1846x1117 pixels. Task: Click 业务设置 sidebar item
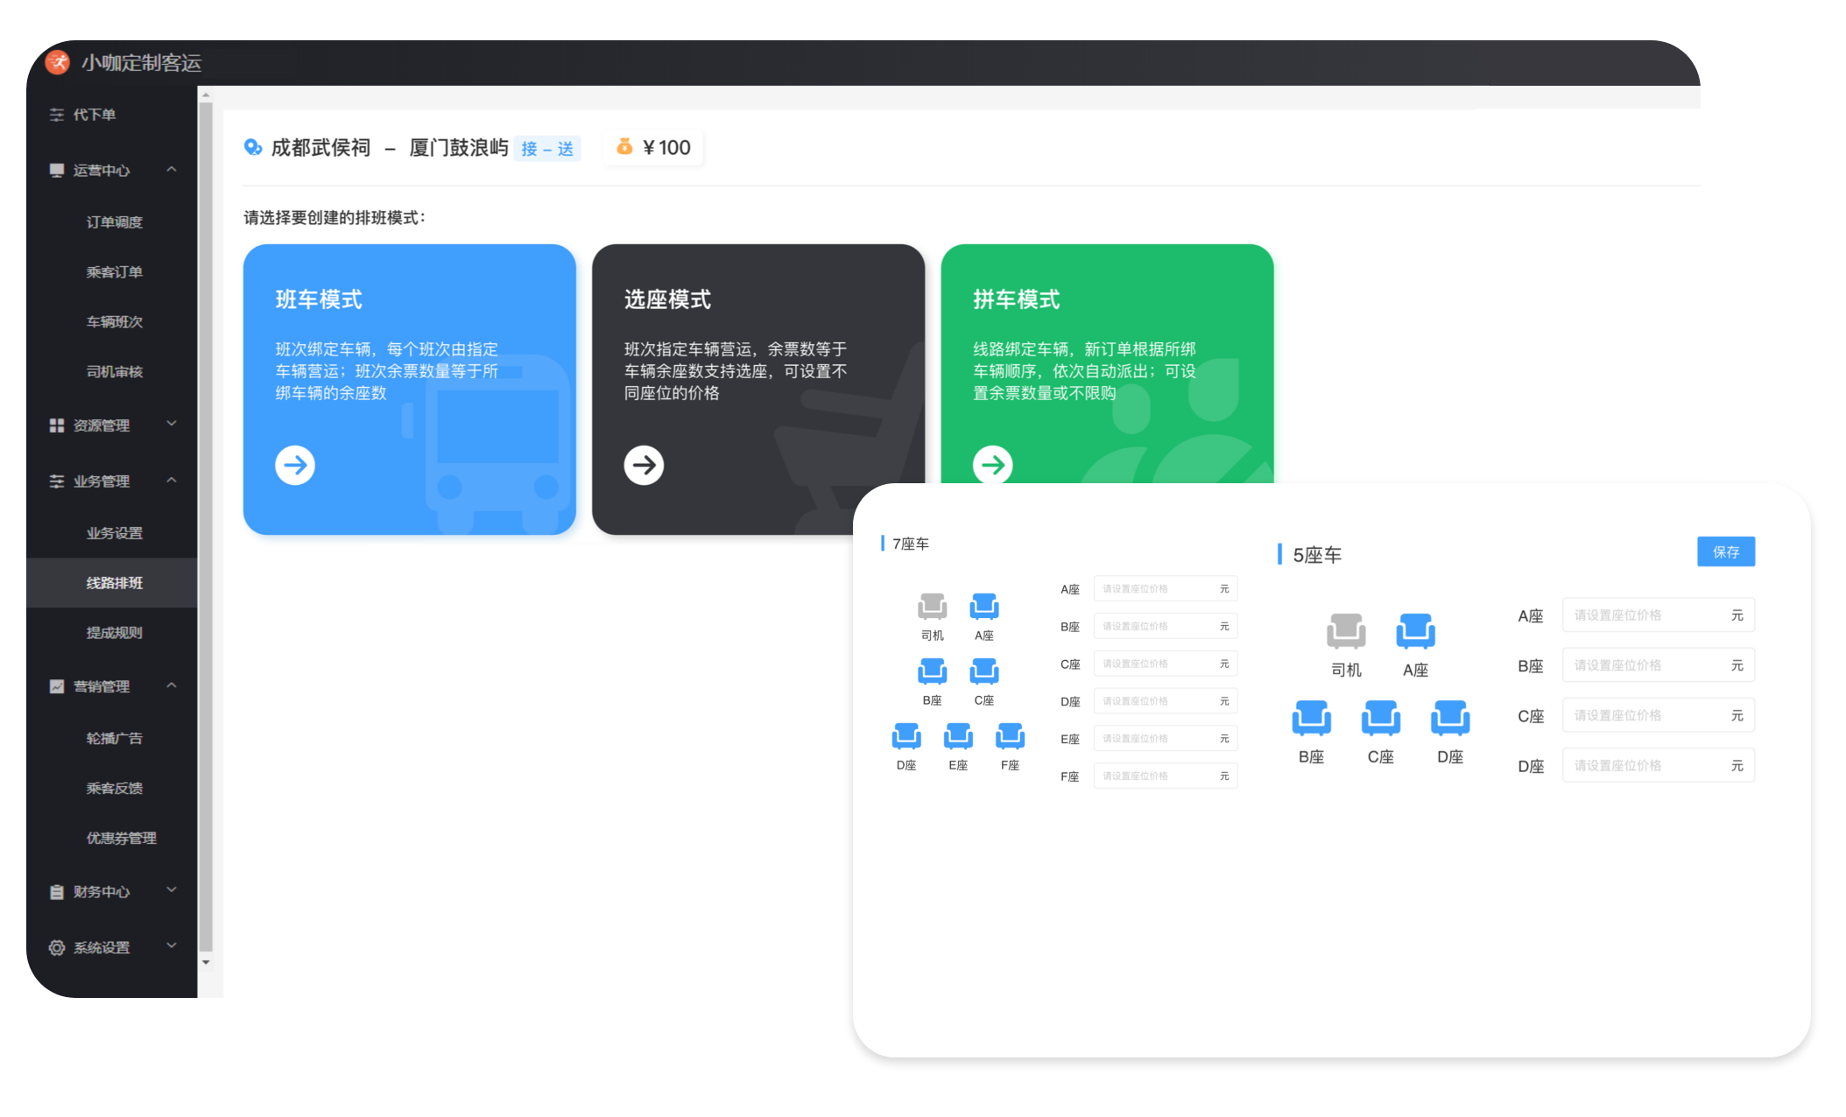click(113, 533)
